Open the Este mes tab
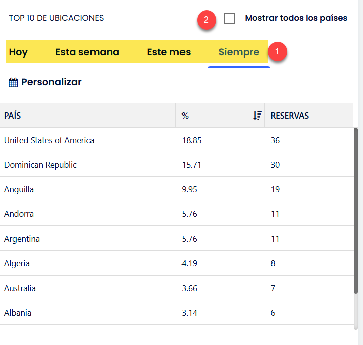Image resolution: width=363 pixels, height=345 pixels. coord(168,52)
